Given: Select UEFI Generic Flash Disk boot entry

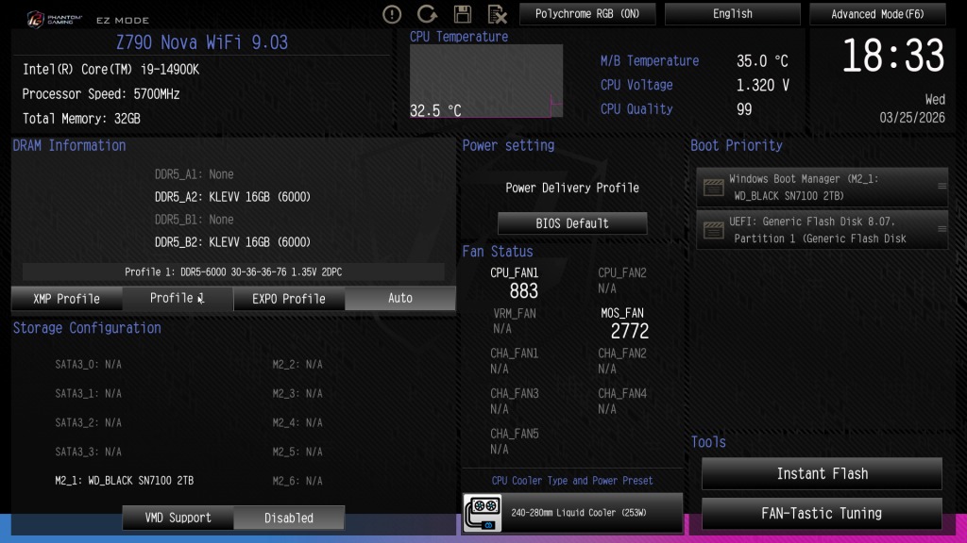Looking at the screenshot, I should (x=823, y=230).
